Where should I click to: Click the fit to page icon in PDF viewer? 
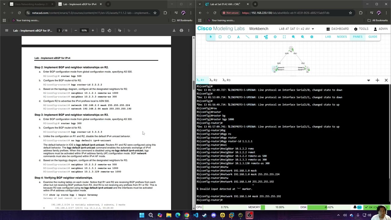click(103, 30)
